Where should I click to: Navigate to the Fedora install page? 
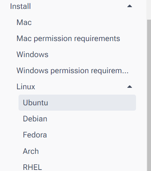point(35,135)
